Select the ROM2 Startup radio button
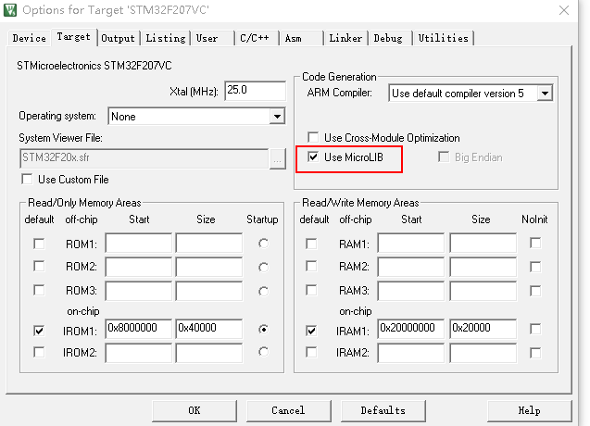The image size is (590, 426). pyautogui.click(x=263, y=268)
